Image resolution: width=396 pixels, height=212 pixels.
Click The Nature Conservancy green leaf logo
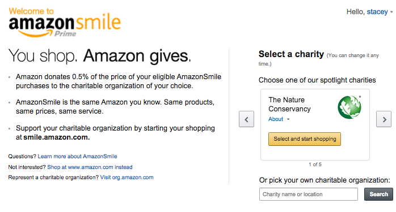[349, 107]
